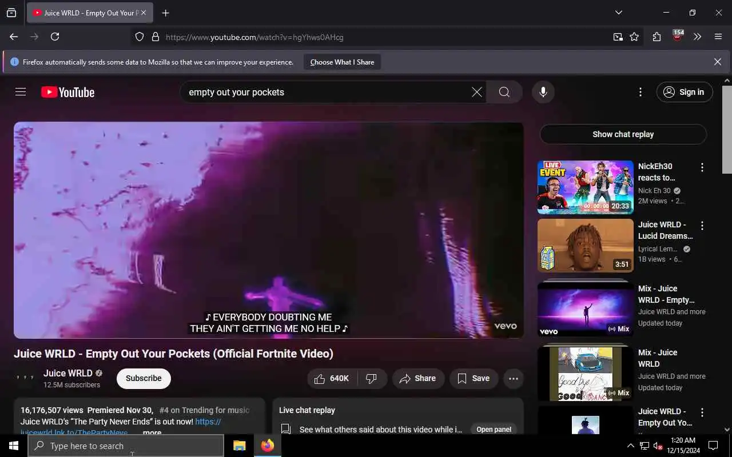Bookmark this page with star icon

[634, 37]
